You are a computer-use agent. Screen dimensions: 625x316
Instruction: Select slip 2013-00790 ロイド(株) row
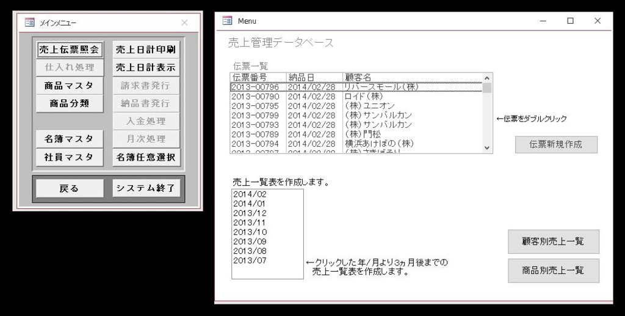pos(357,96)
